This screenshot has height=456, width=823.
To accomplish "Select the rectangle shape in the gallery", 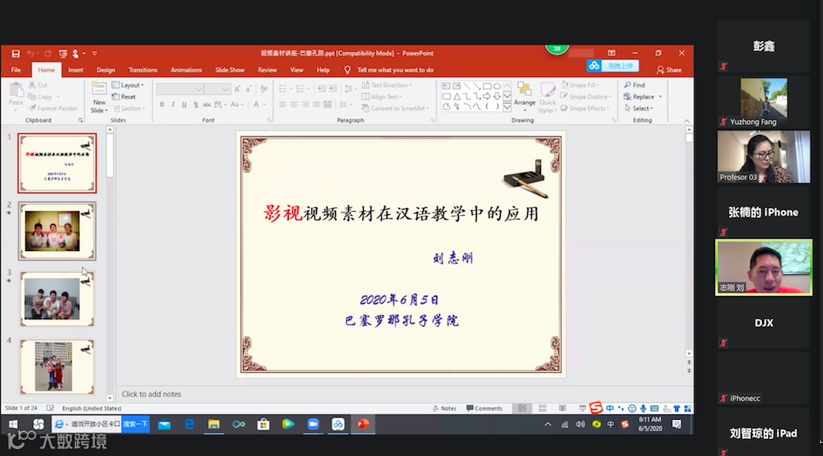I will coord(487,86).
